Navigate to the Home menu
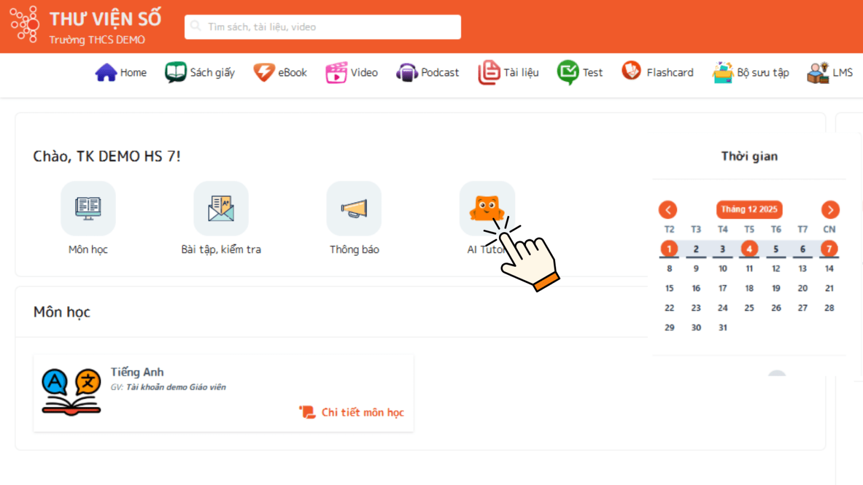863x485 pixels. tap(121, 73)
